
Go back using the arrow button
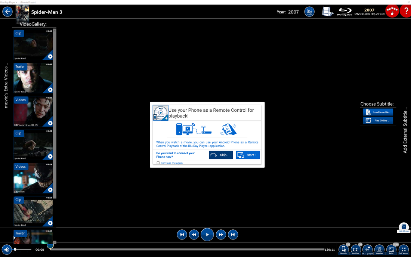tap(7, 12)
